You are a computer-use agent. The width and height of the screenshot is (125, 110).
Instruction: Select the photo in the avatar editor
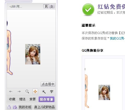33,54
